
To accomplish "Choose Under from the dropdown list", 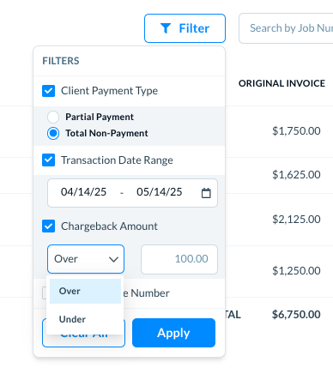I will (85, 319).
